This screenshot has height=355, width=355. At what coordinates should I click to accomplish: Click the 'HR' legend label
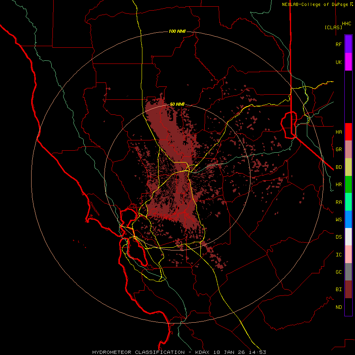pyautogui.click(x=338, y=185)
